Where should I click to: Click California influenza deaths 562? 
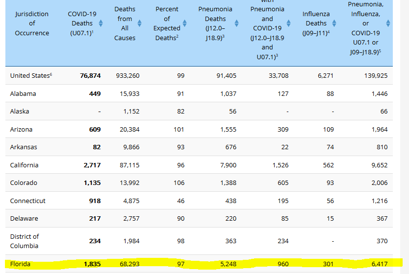pyautogui.click(x=329, y=165)
